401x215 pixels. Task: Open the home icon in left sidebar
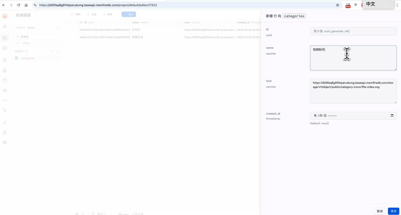pyautogui.click(x=5, y=26)
